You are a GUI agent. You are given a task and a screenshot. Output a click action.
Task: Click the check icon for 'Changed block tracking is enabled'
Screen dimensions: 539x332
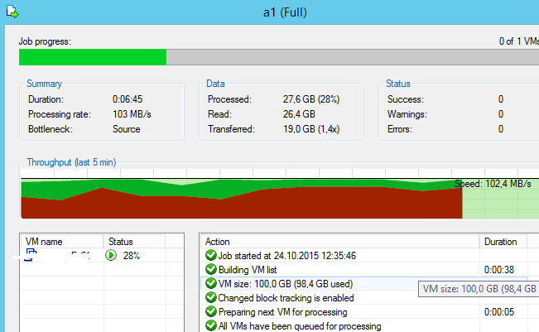210,298
